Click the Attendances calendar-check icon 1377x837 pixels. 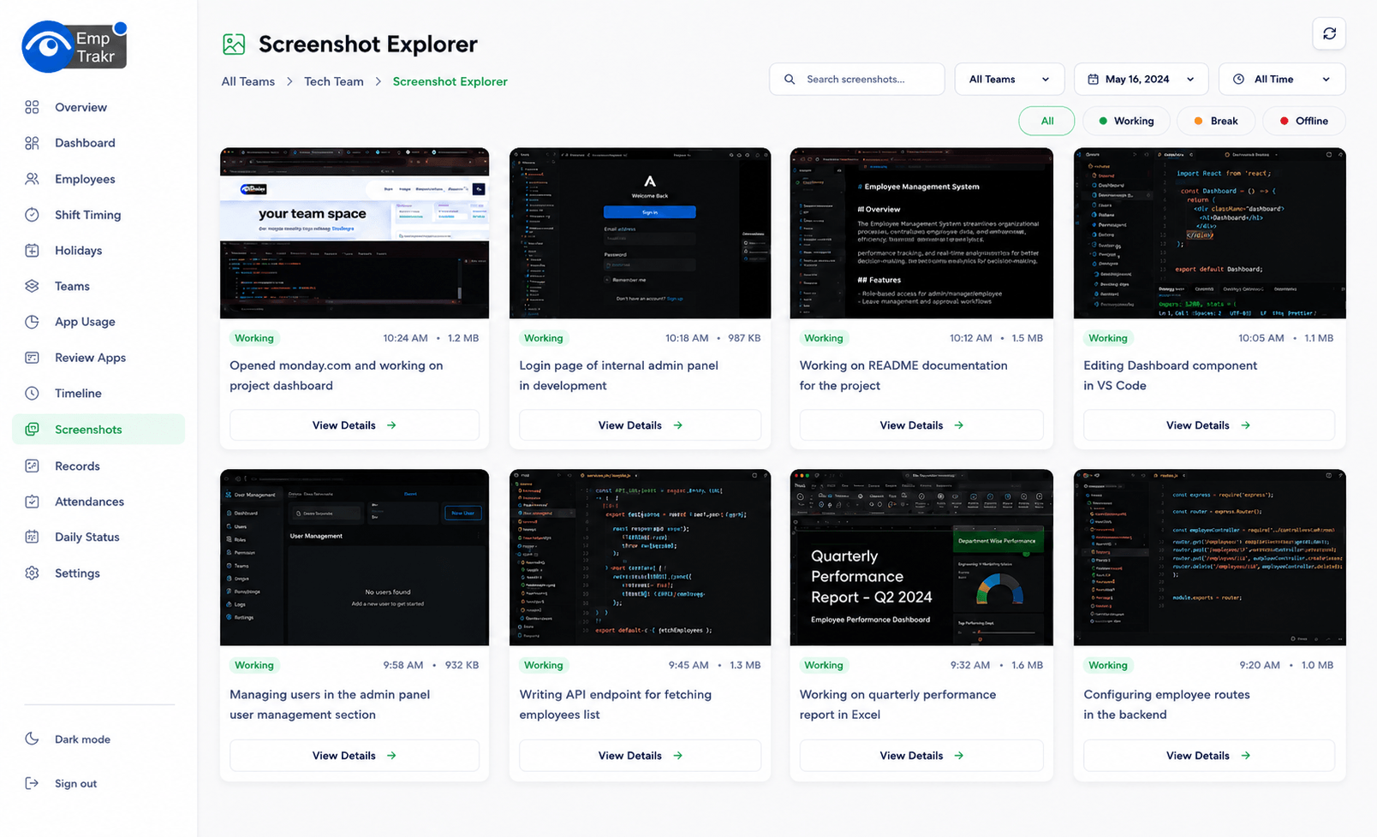pos(32,502)
